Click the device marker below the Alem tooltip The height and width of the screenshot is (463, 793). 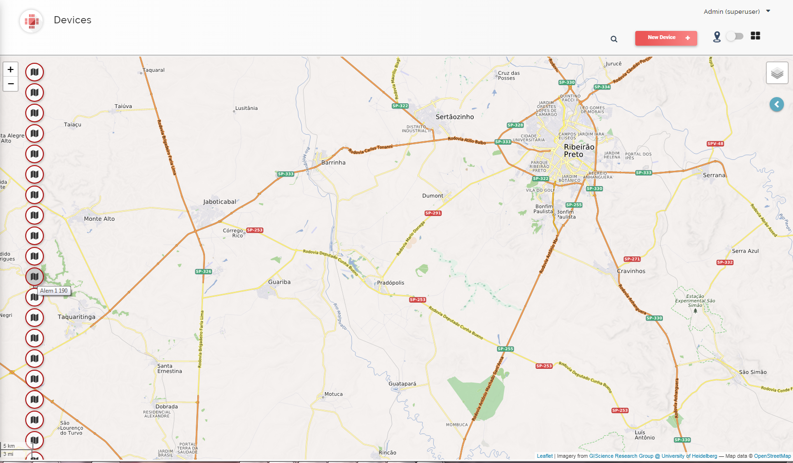(34, 297)
